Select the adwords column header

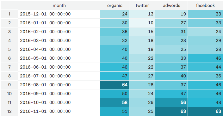click(171, 6)
